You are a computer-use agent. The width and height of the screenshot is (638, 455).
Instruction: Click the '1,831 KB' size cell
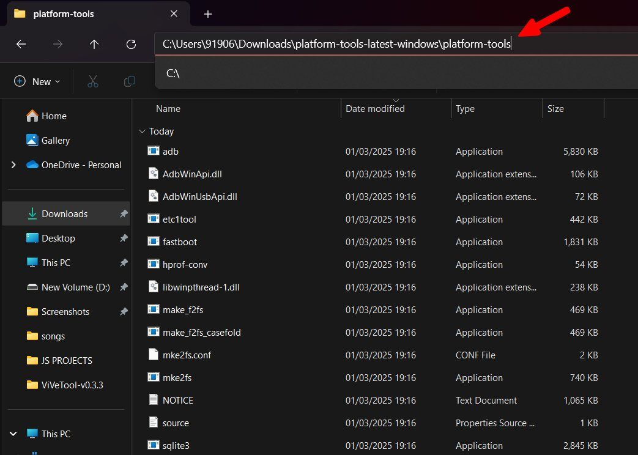[x=581, y=242]
